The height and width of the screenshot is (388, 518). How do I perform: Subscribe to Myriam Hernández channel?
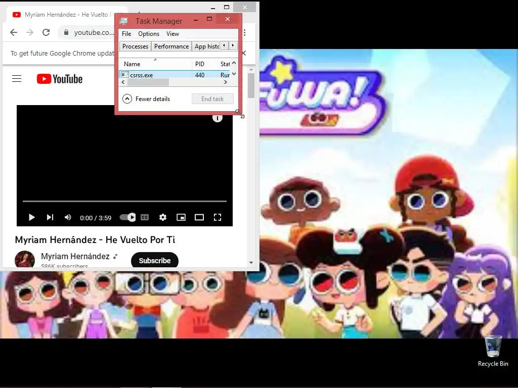[155, 261]
